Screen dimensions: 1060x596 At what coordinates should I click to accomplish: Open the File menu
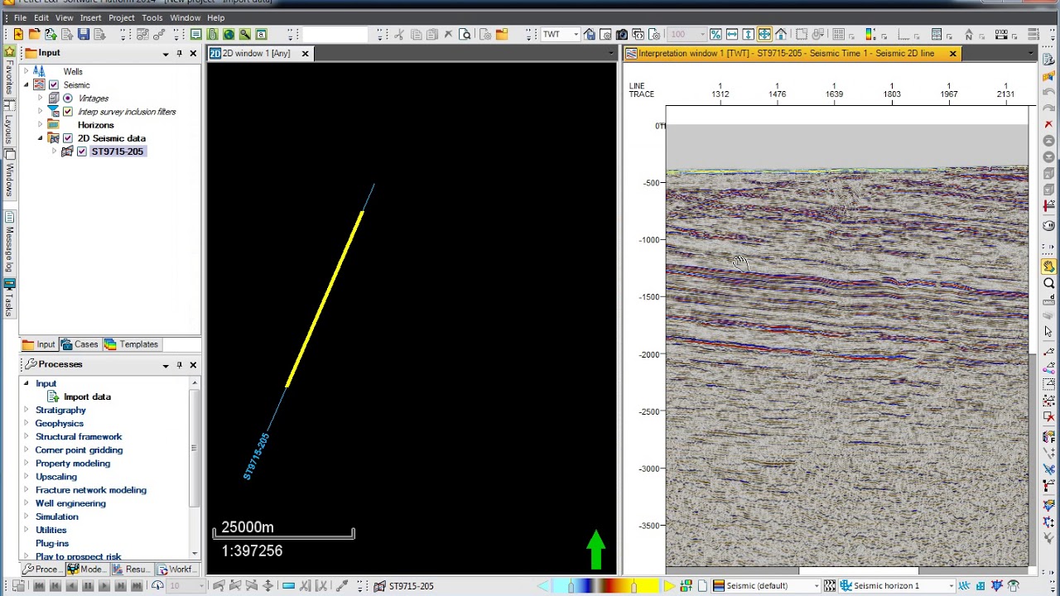pos(20,17)
